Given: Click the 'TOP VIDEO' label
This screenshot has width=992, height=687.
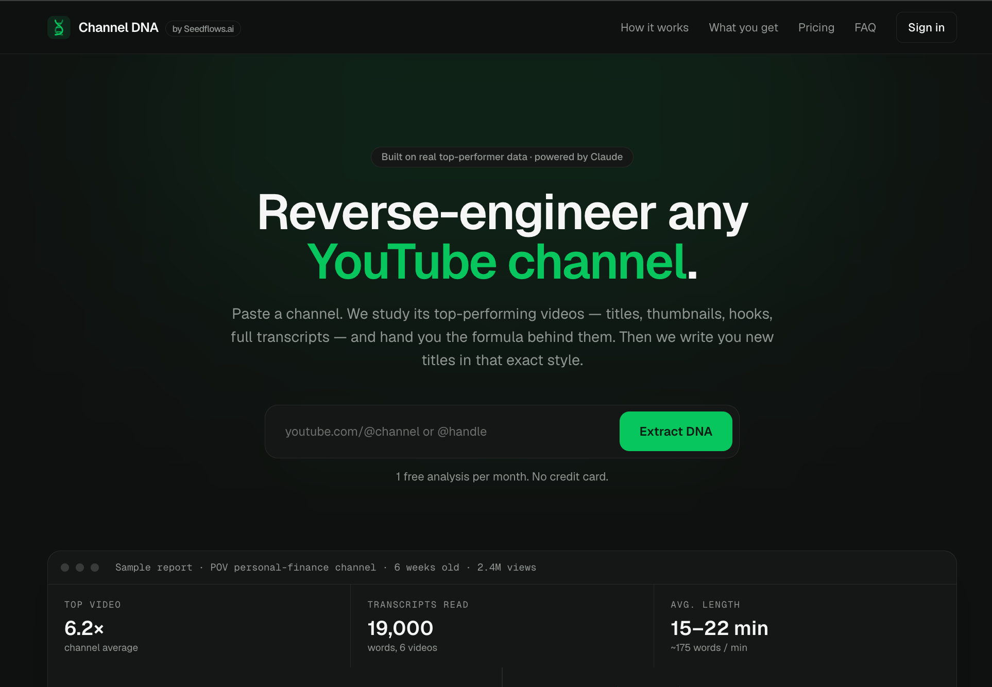Looking at the screenshot, I should coord(92,605).
